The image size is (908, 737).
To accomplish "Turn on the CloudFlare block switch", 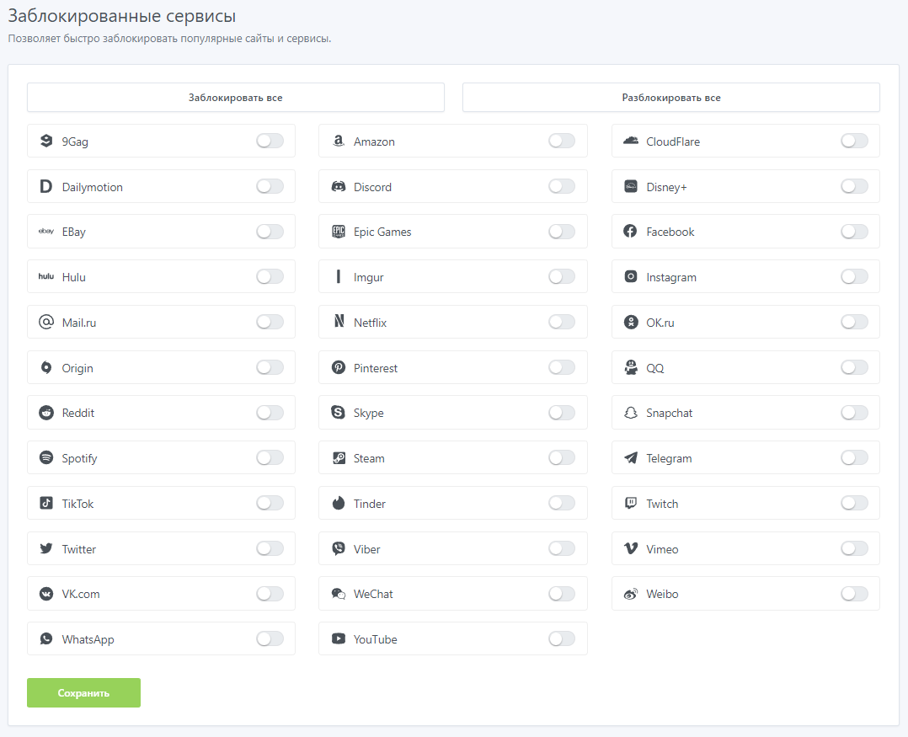I will coord(855,141).
